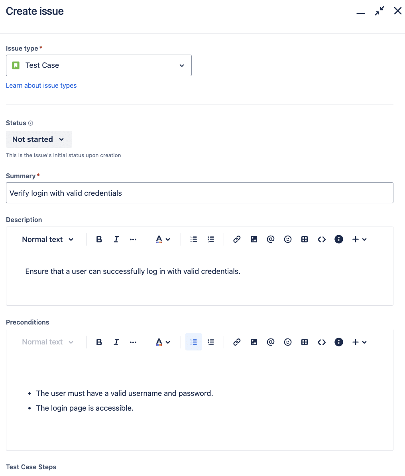Open text color picker in Description toolbar

click(163, 239)
